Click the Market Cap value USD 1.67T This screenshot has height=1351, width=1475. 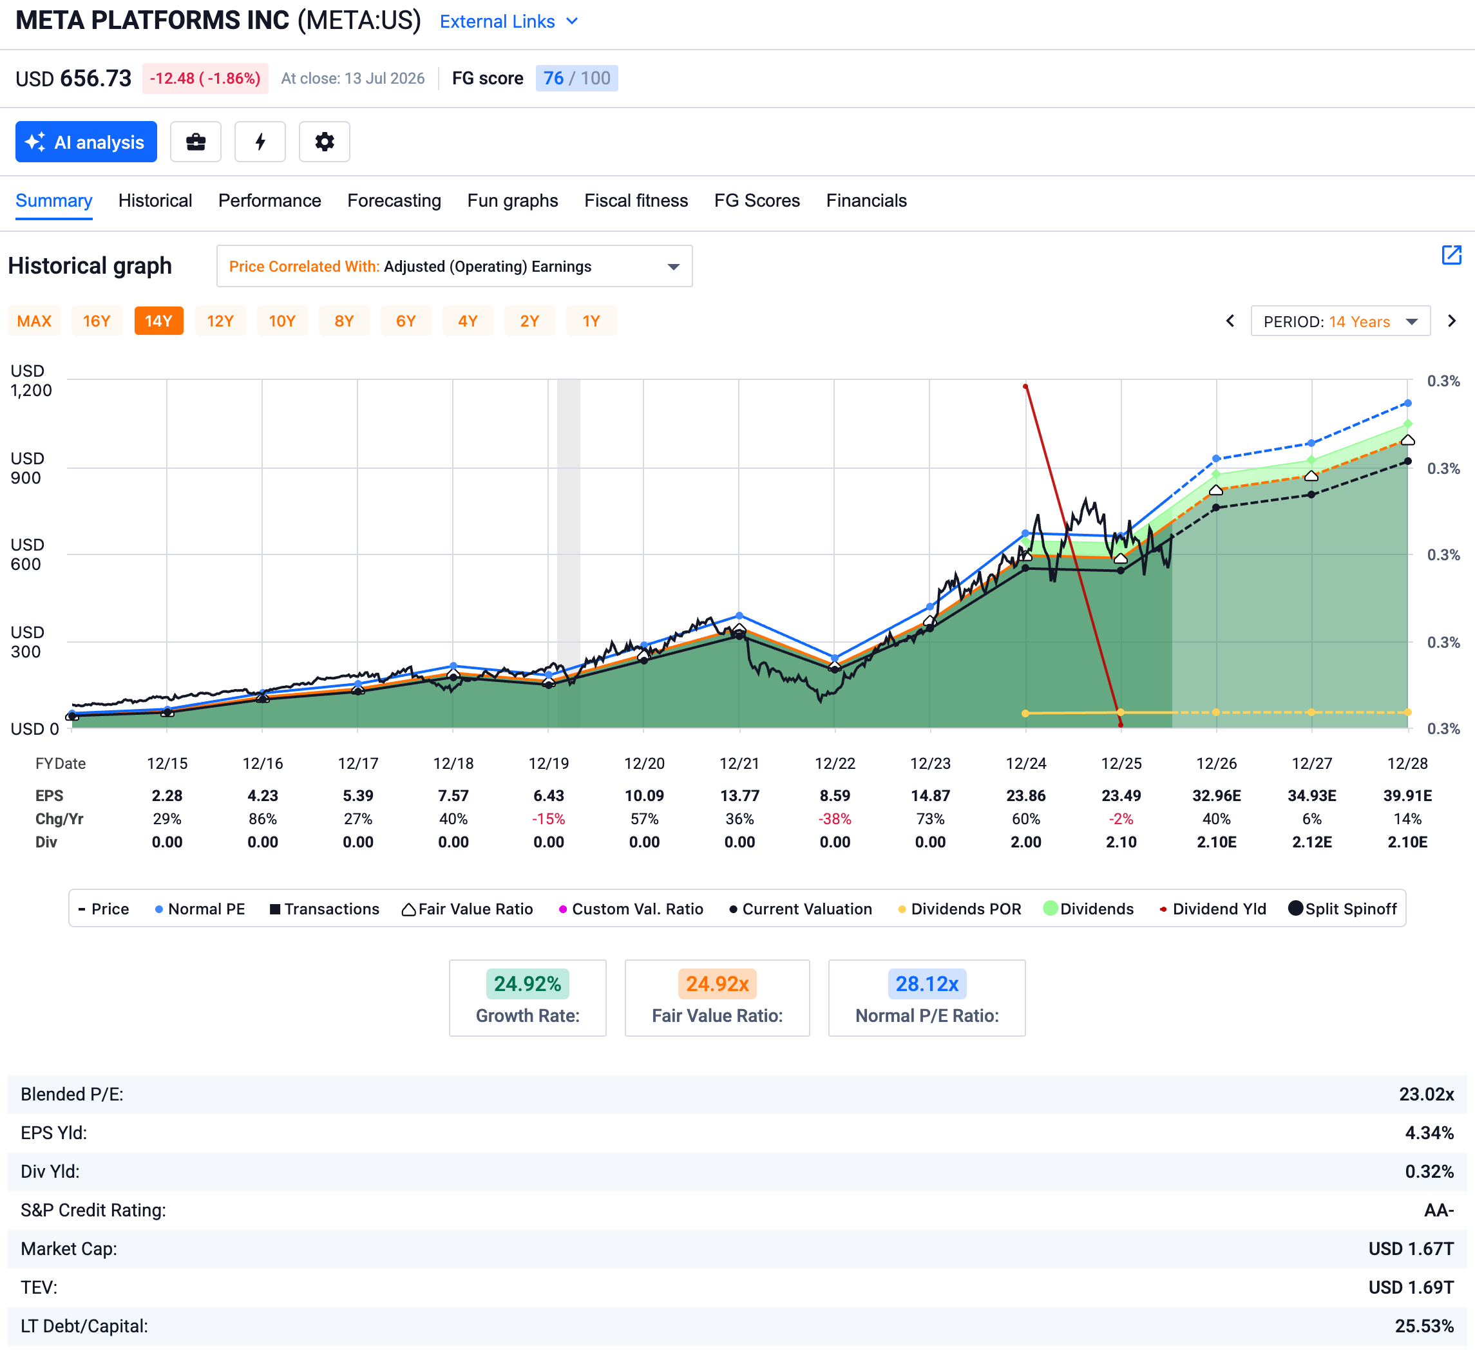1411,1249
